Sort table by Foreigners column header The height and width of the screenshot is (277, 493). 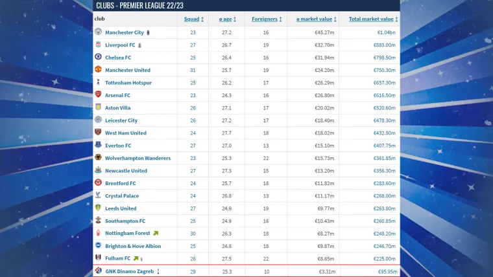pyautogui.click(x=266, y=19)
